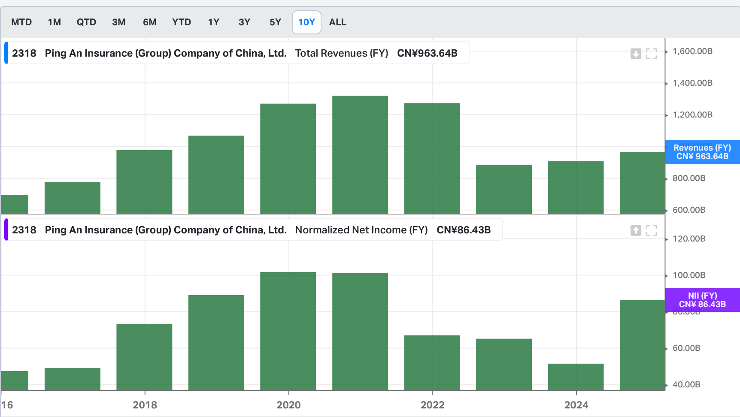Switch to the 5Y time range

275,22
